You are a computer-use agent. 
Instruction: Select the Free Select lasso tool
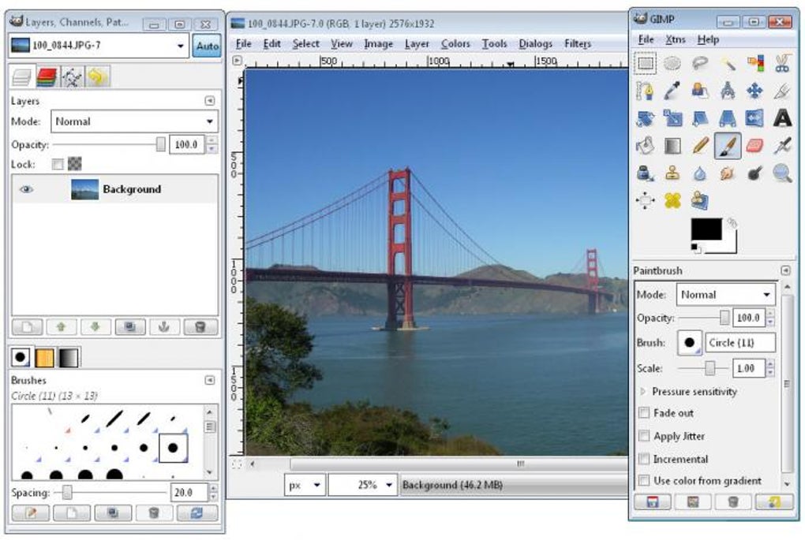[x=700, y=64]
